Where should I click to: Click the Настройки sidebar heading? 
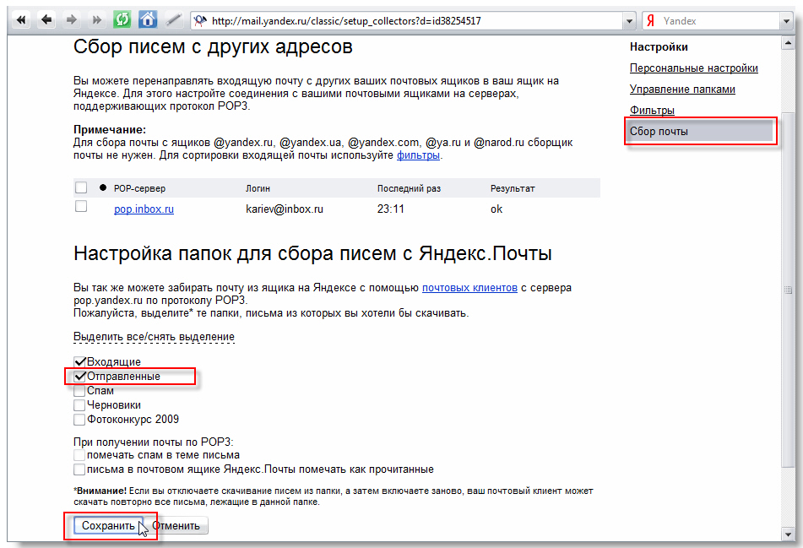coord(659,47)
